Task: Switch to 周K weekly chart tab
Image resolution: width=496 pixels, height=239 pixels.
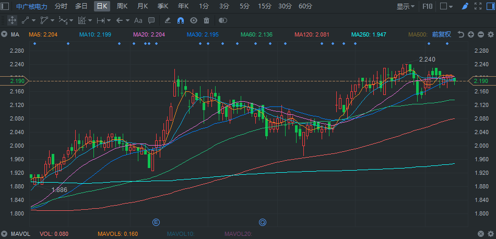Action: click(x=122, y=7)
